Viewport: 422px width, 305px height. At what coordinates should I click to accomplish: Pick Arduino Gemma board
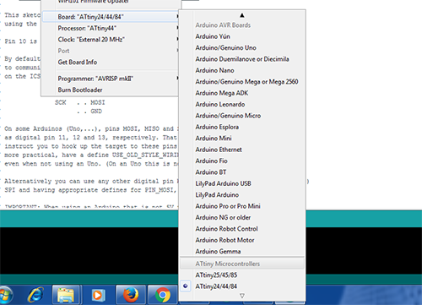242,251
